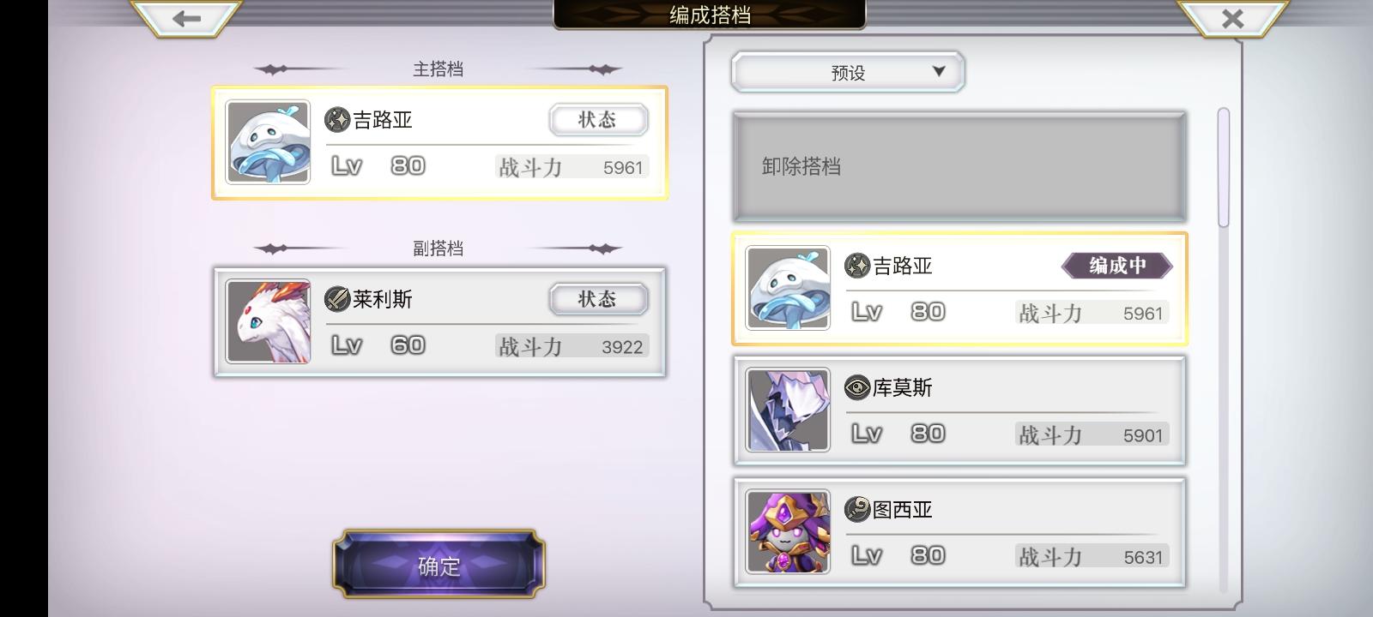Choose 库莫斯 from the partner list
The height and width of the screenshot is (617, 1373).
tap(959, 410)
